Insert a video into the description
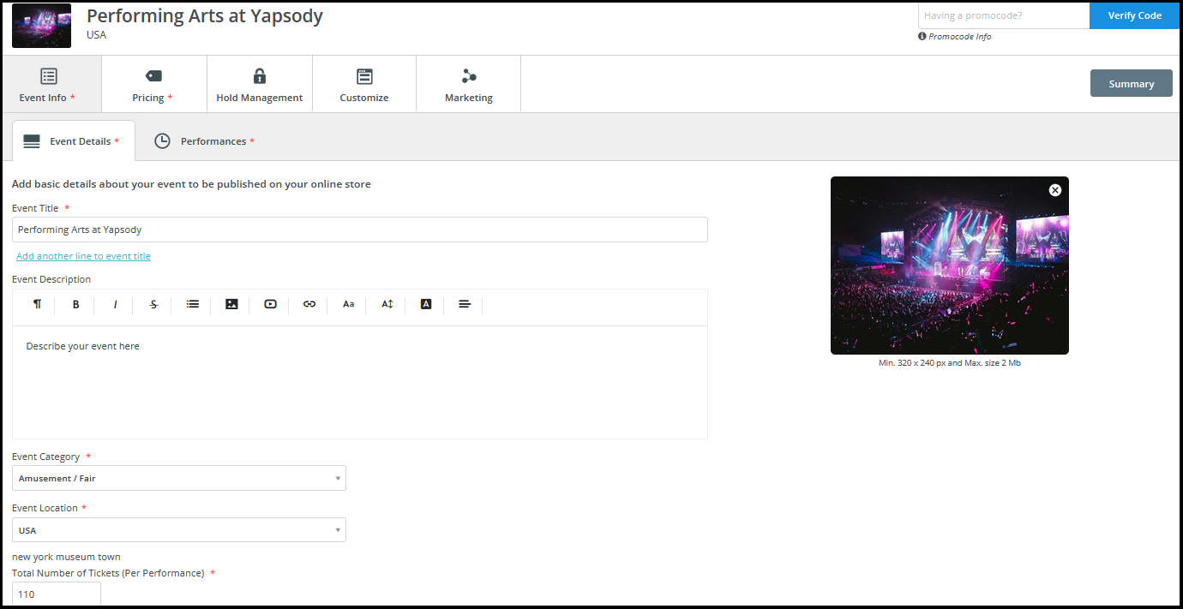1183x609 pixels. point(271,304)
